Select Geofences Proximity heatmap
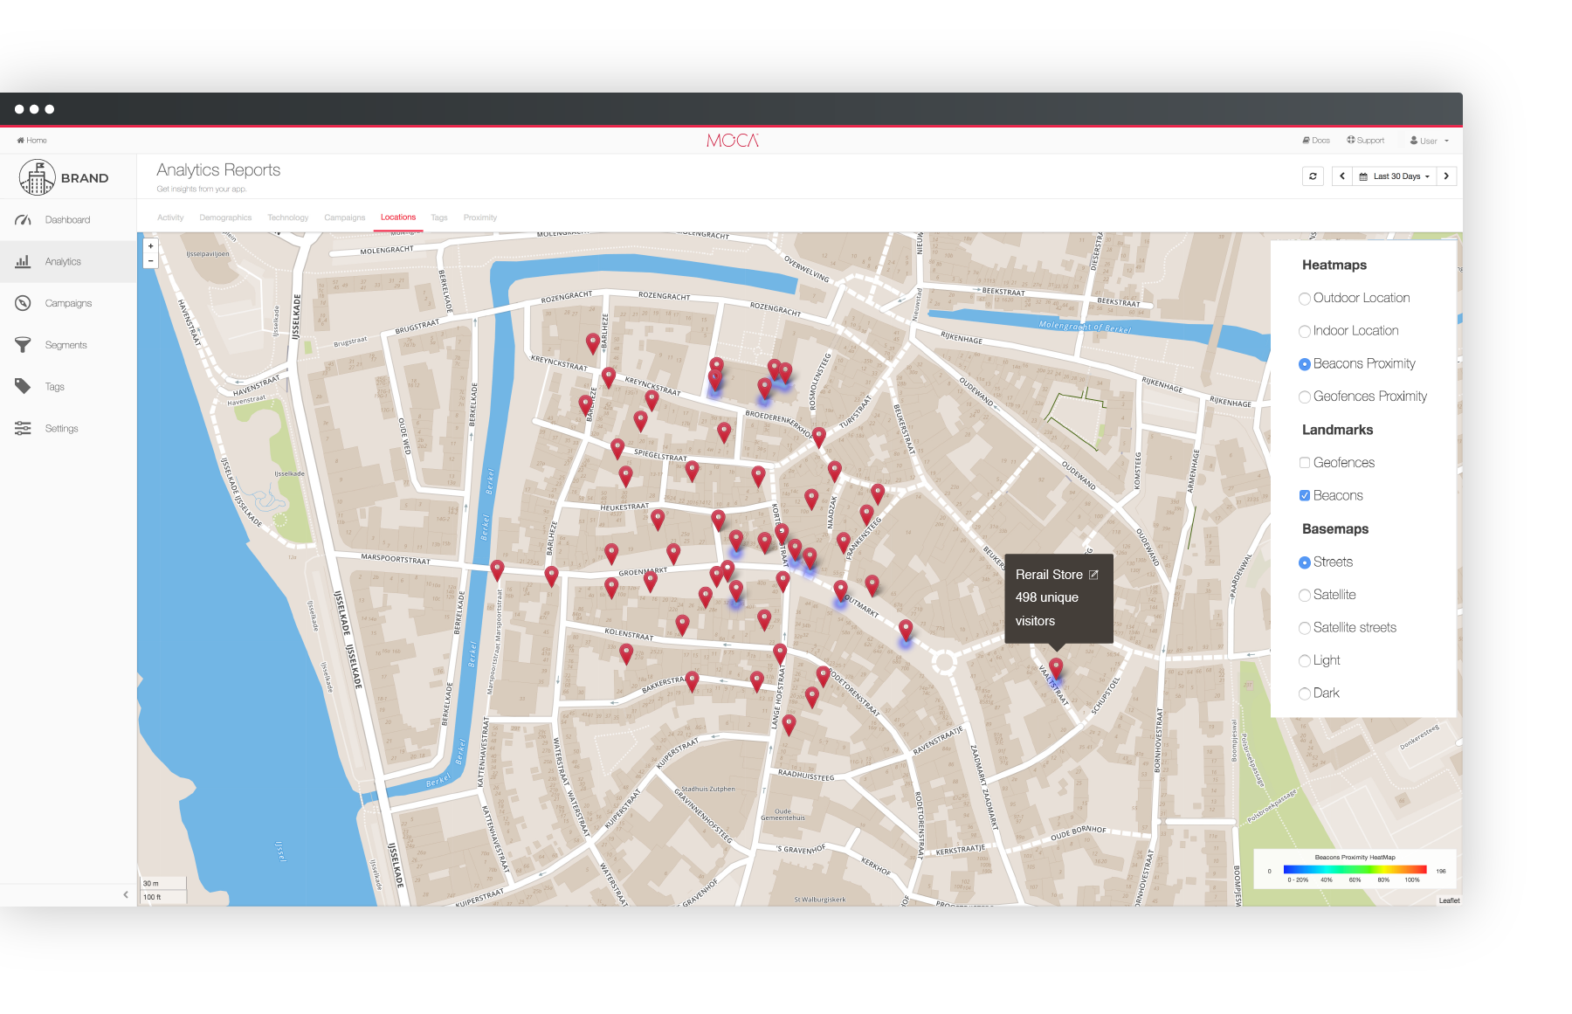 1305,397
